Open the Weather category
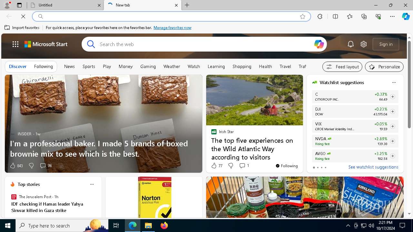Screen dimensions: 413x232 click(x=172, y=66)
